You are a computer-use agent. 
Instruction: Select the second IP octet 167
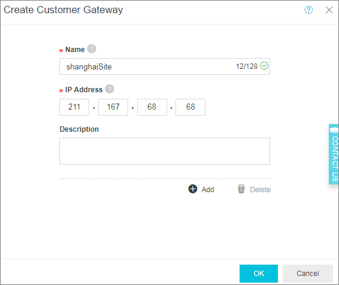tap(113, 107)
